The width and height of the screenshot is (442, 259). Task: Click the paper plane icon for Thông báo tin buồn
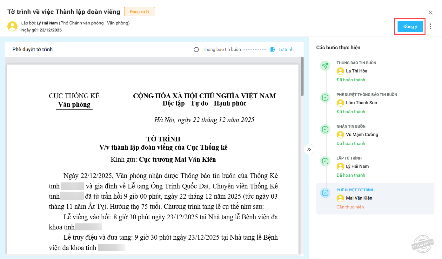pos(325,66)
